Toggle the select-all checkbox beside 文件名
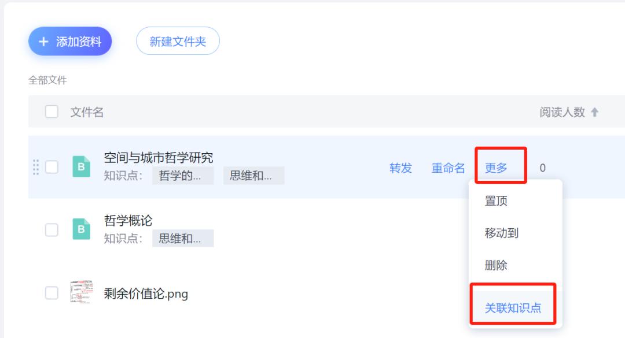The image size is (625, 338). (52, 112)
